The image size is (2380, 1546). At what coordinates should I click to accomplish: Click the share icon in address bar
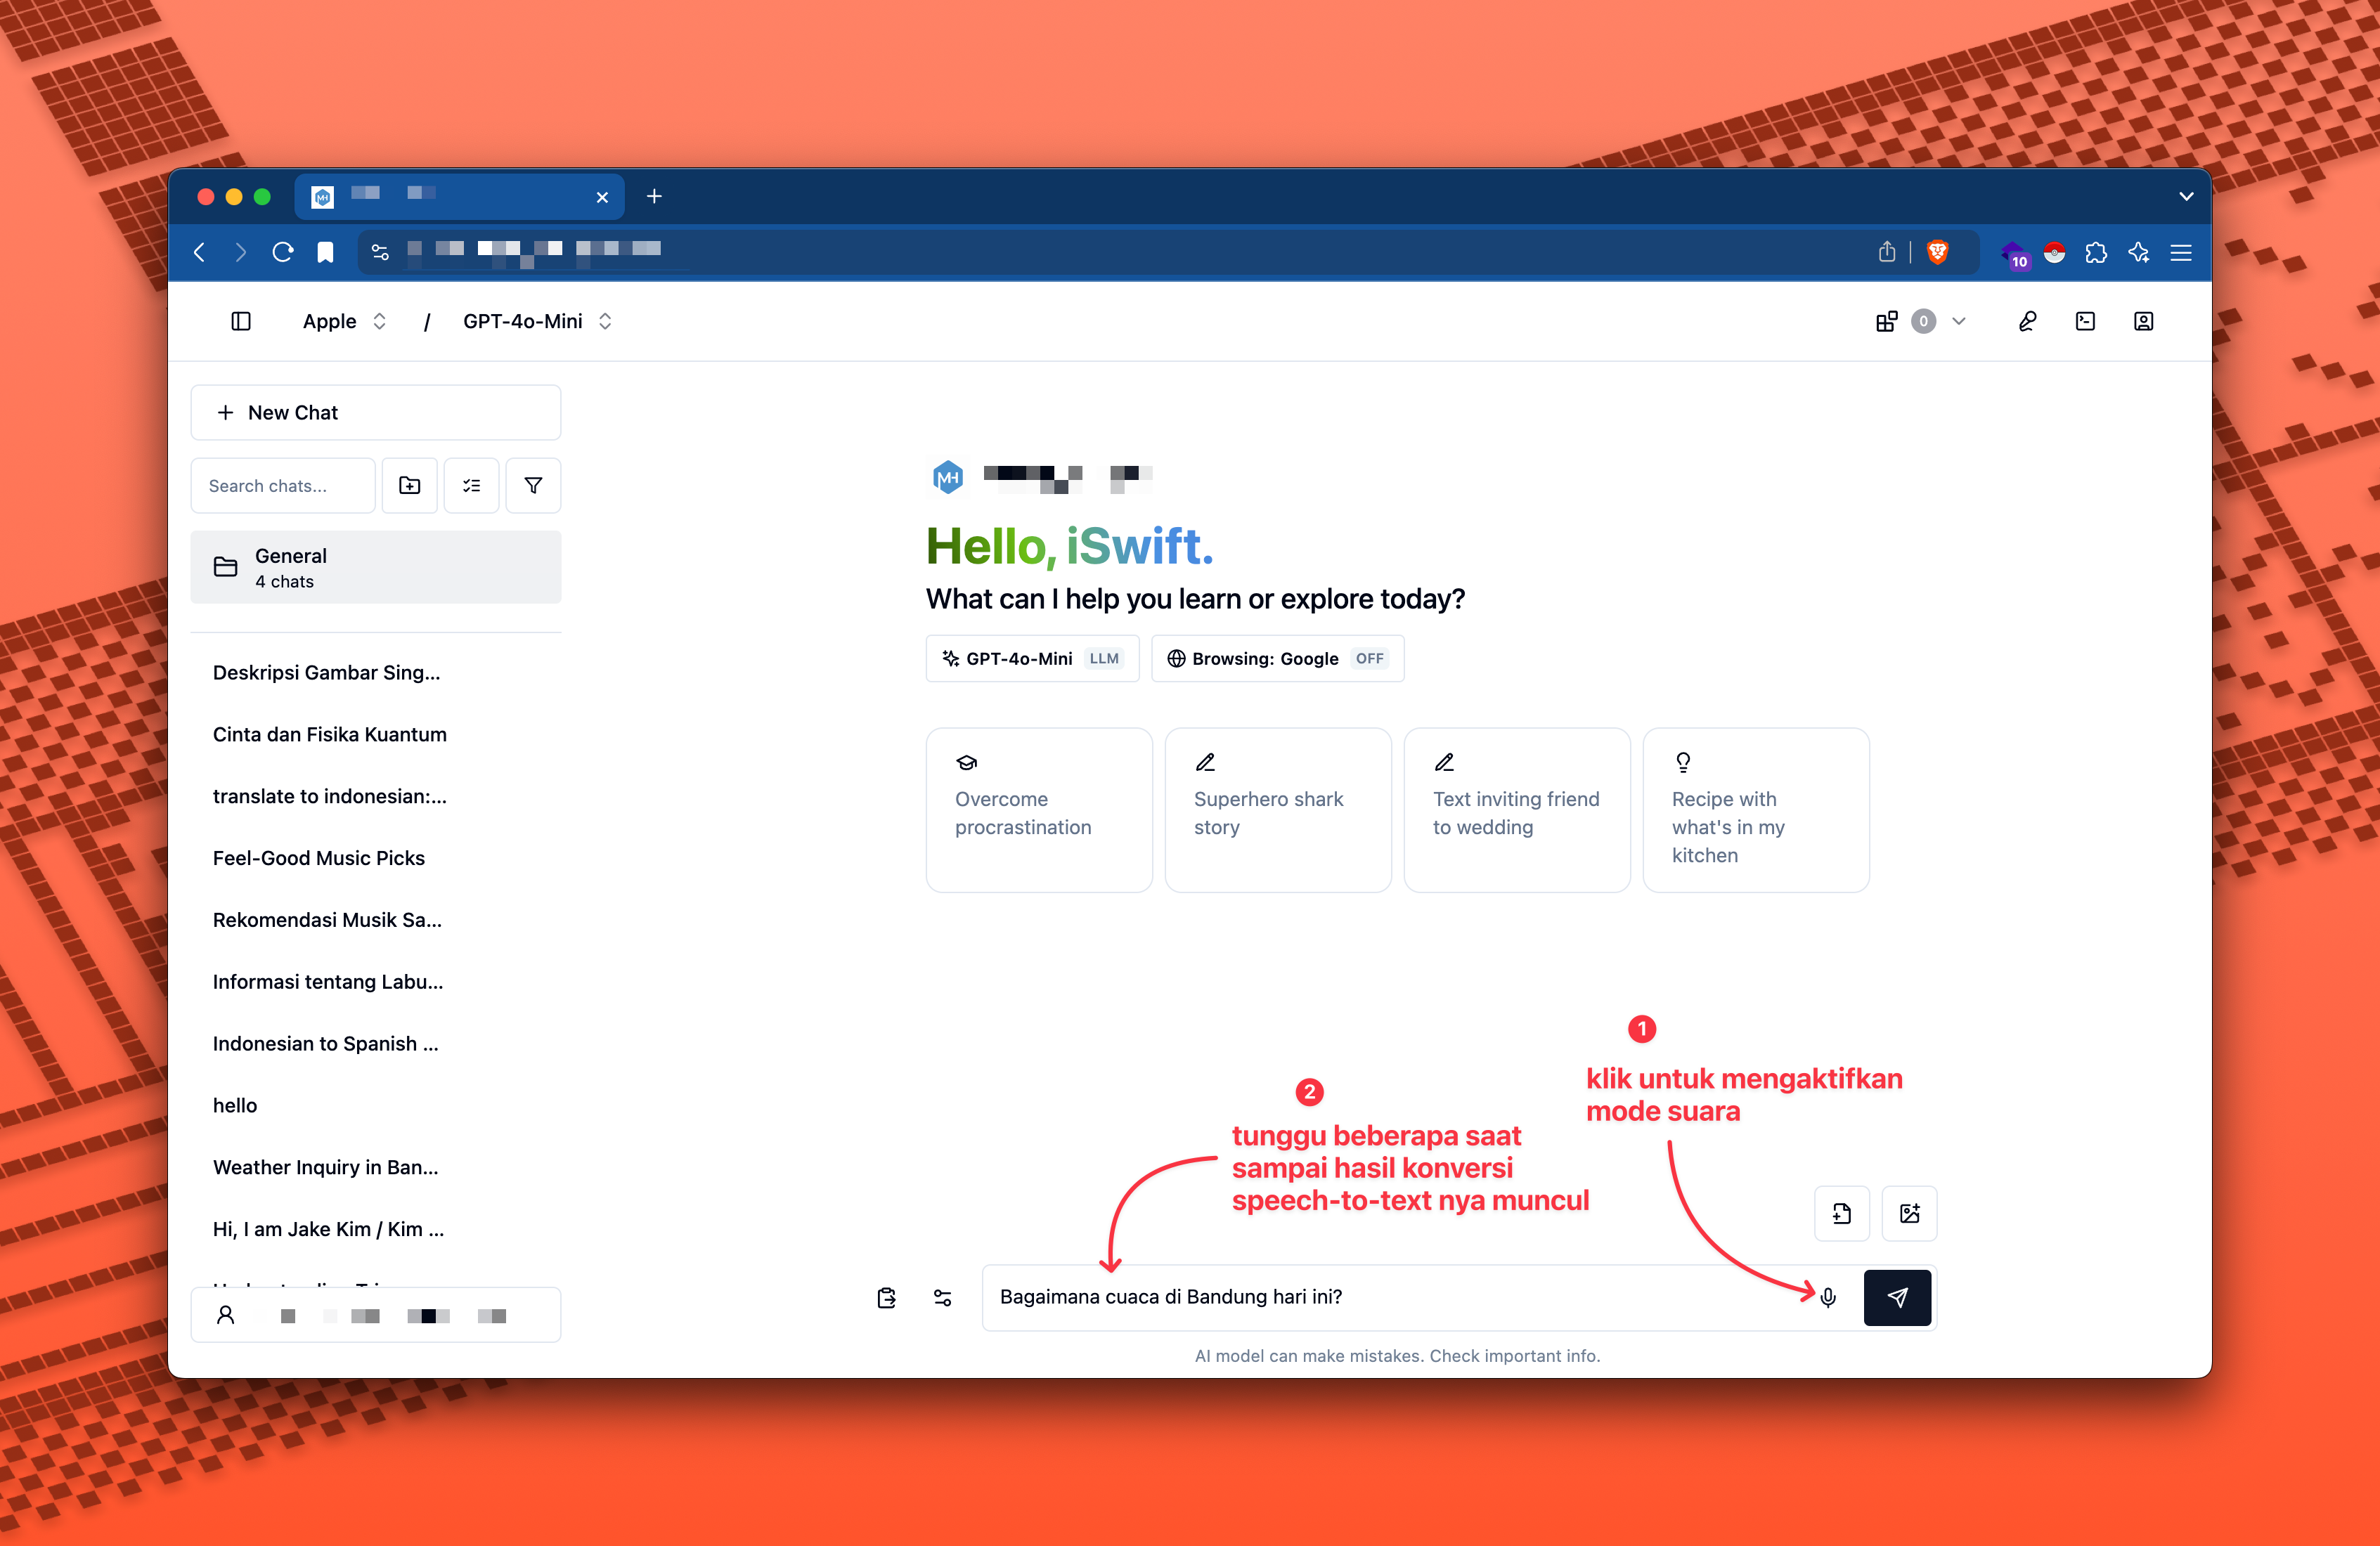(1886, 252)
